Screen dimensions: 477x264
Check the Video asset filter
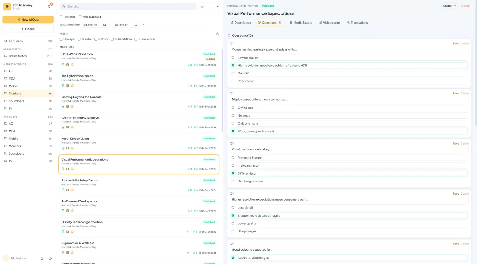(x=79, y=39)
